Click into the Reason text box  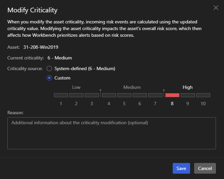click(112, 133)
